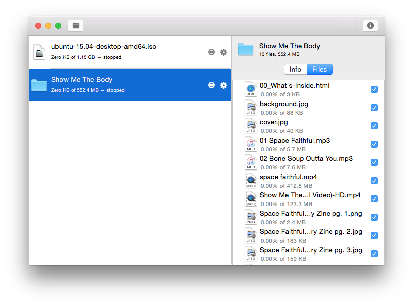
Task: Click the JPEG icon next to cover.jpg
Action: (x=251, y=126)
